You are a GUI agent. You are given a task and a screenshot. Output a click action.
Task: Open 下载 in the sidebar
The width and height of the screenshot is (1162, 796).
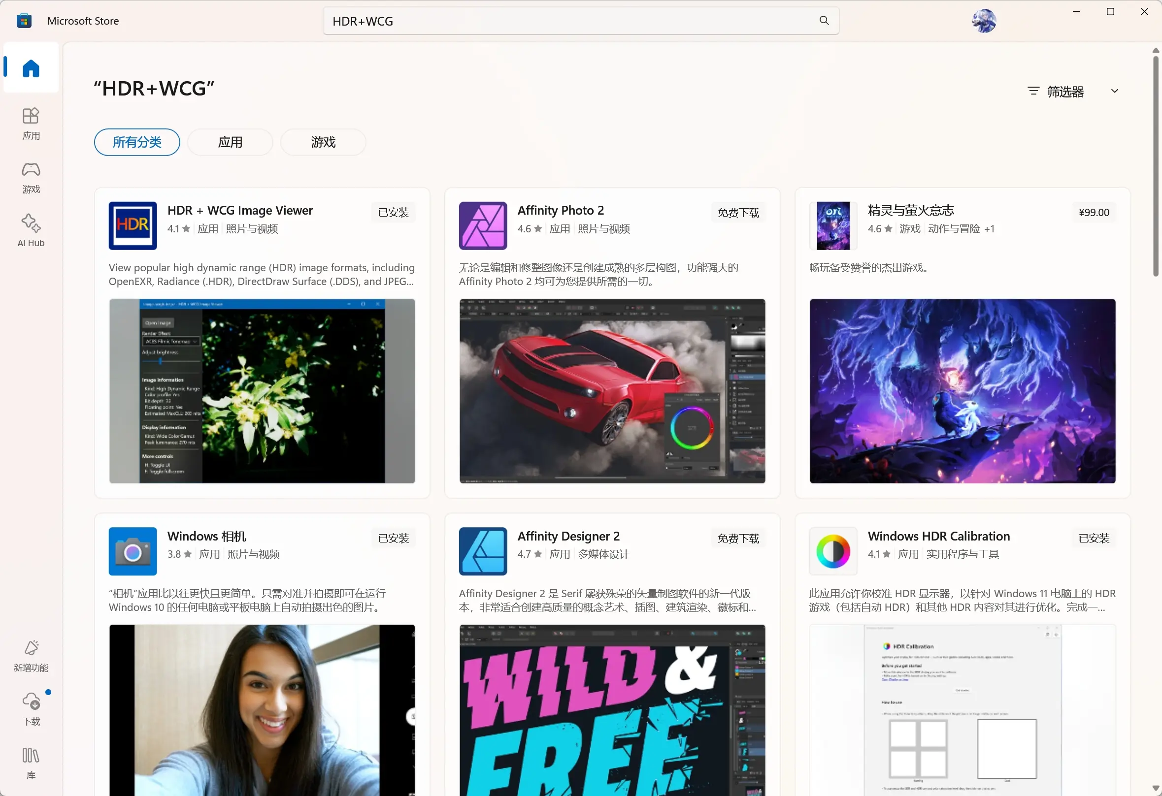pyautogui.click(x=31, y=709)
